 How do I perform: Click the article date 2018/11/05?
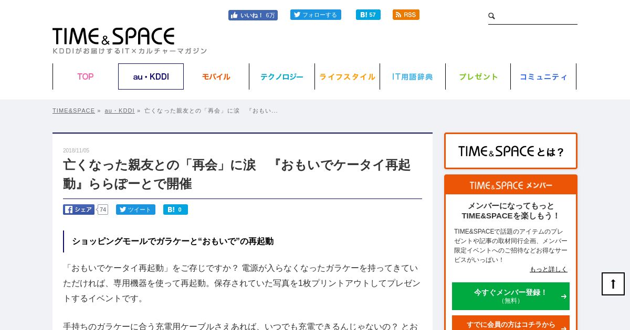click(76, 151)
